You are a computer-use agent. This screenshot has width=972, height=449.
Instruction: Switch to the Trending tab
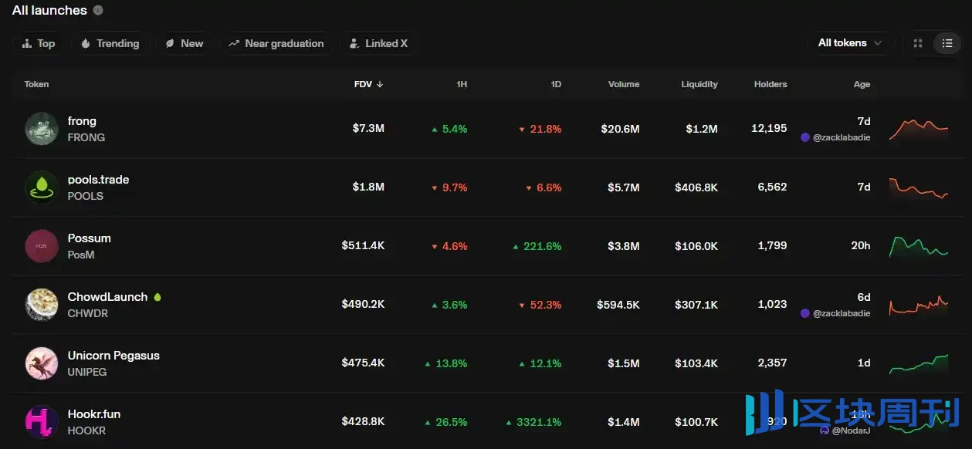tap(110, 43)
